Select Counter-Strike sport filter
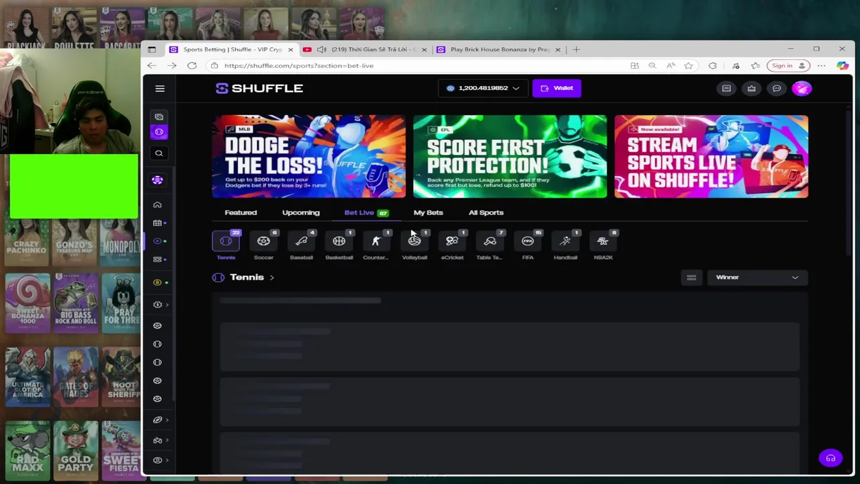The width and height of the screenshot is (860, 484). click(376, 246)
